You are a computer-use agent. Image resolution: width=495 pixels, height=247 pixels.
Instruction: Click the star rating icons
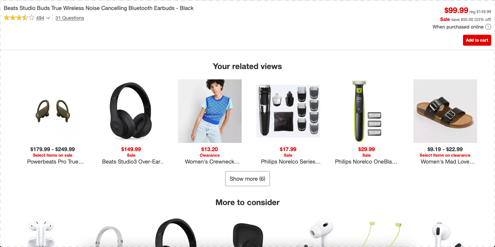tap(19, 18)
